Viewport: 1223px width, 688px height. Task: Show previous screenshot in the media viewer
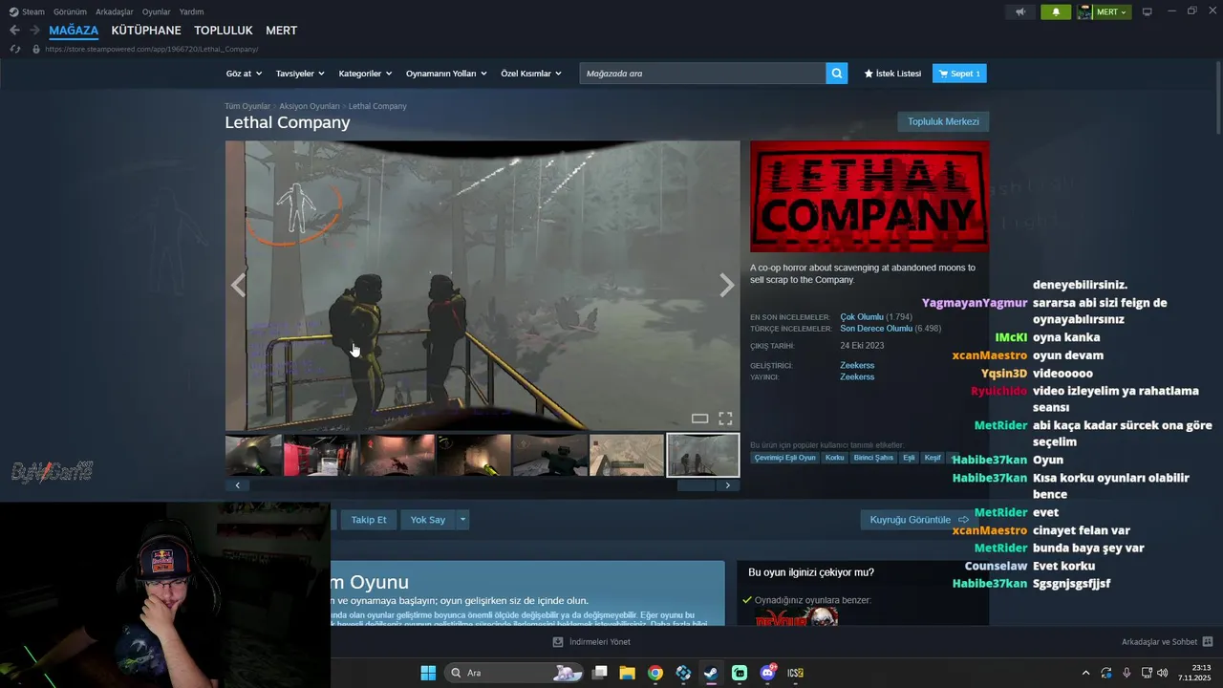tap(238, 285)
